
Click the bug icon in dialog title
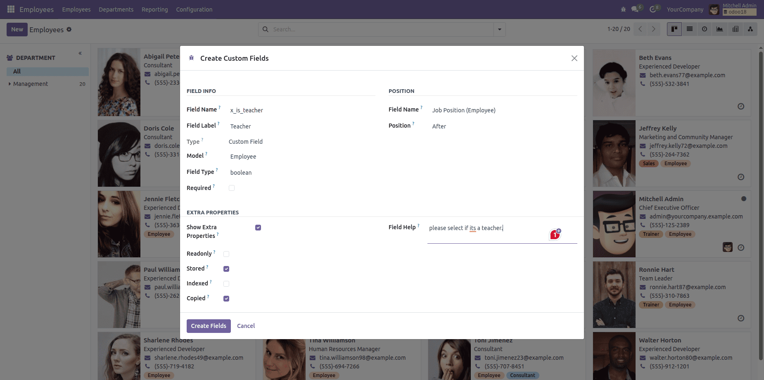[192, 58]
